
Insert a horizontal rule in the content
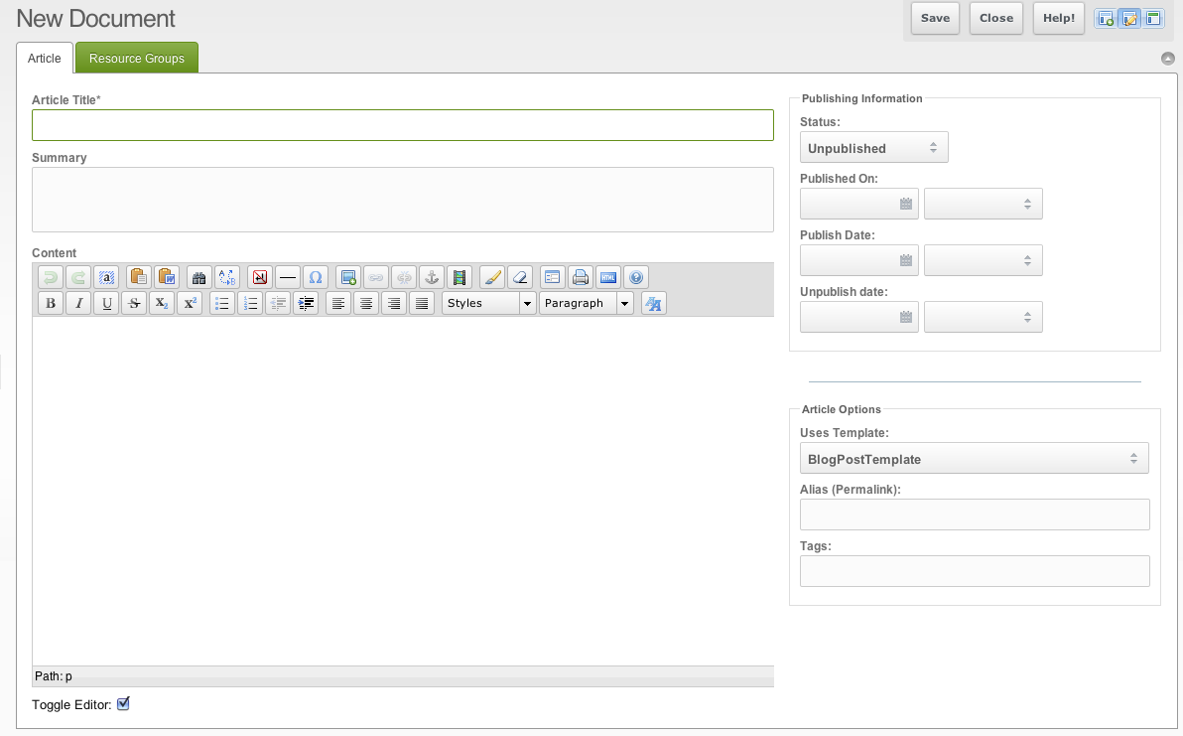coord(288,277)
